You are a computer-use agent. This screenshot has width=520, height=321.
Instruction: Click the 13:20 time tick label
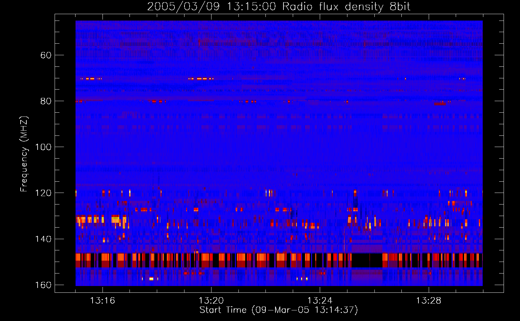coord(211,300)
